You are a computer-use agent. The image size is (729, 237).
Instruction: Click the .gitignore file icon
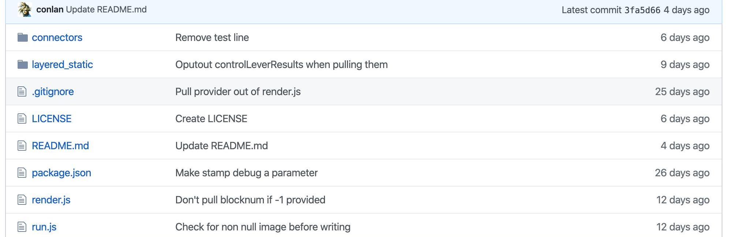[22, 91]
